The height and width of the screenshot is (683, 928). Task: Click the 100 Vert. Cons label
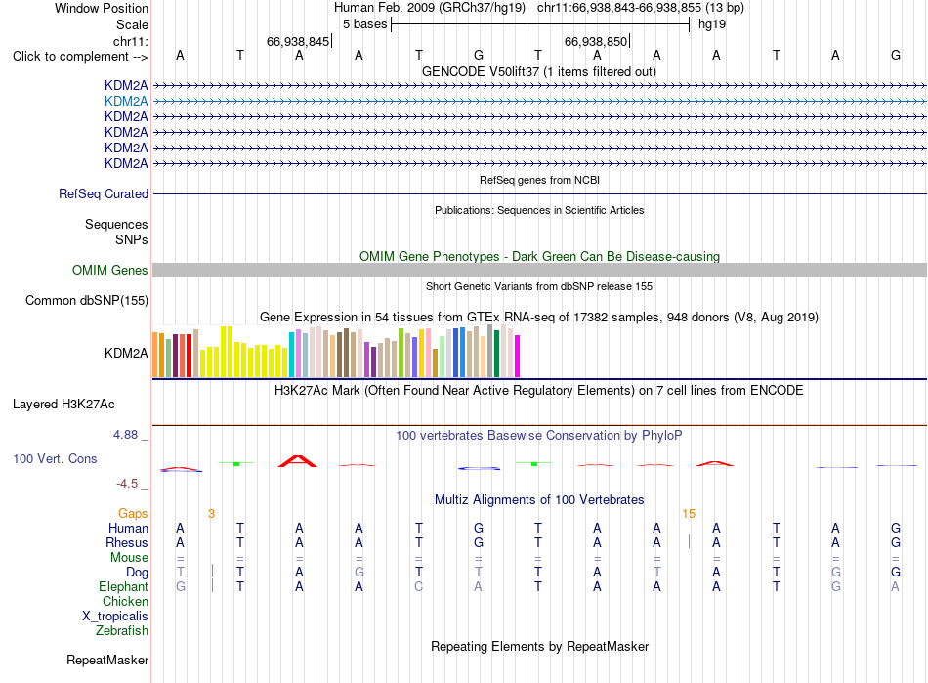[x=55, y=458]
